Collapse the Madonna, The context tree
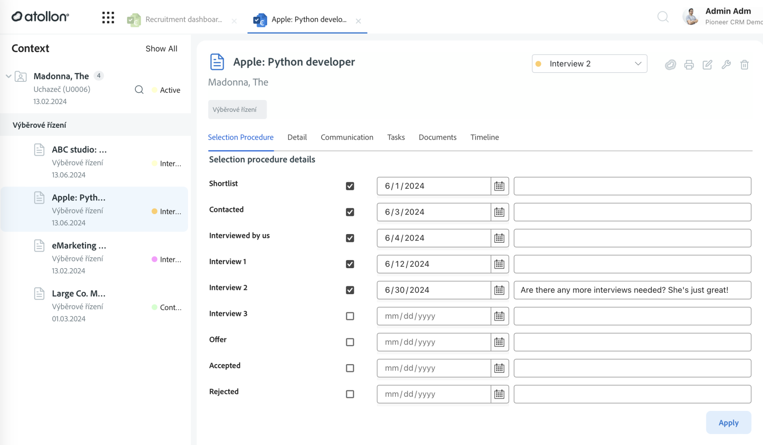 point(8,76)
